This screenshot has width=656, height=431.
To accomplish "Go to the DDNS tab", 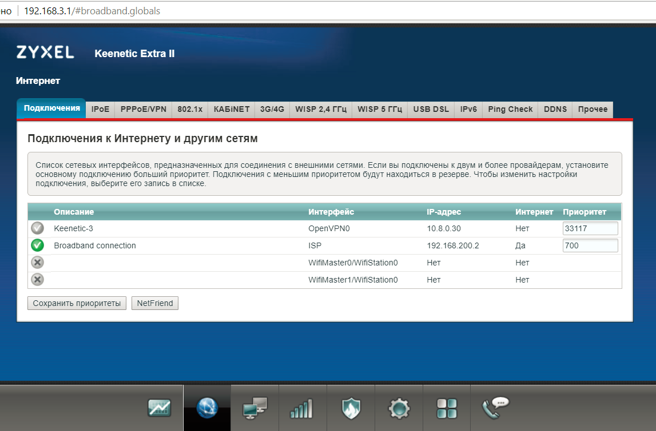I will (555, 109).
